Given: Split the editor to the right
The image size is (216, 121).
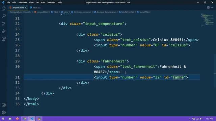Looking at the screenshot, I should pos(208,7).
